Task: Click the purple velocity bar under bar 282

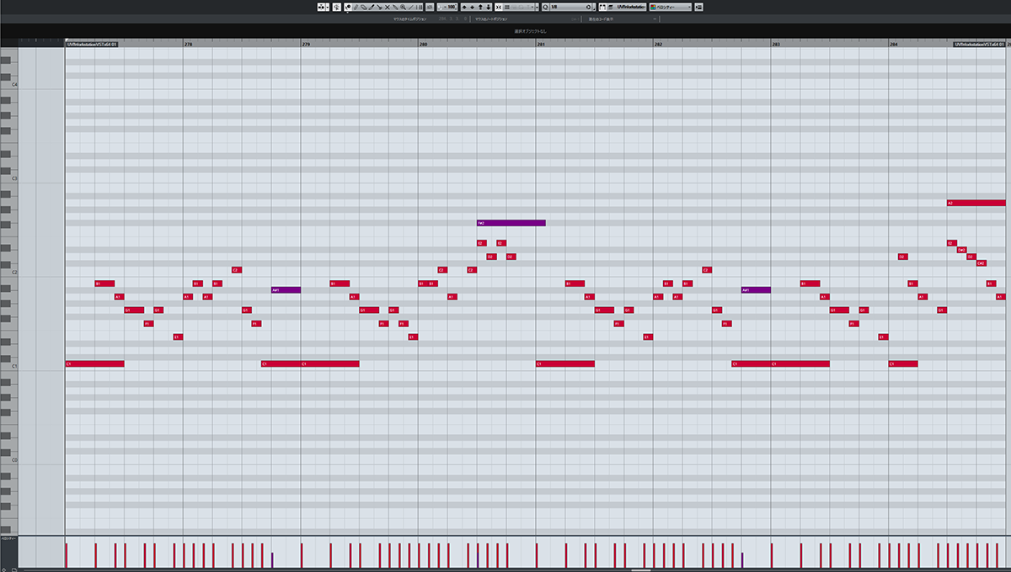Action: coord(742,559)
